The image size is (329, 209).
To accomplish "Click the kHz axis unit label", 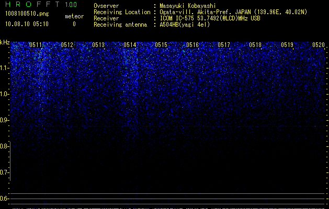I will [x=5, y=42].
